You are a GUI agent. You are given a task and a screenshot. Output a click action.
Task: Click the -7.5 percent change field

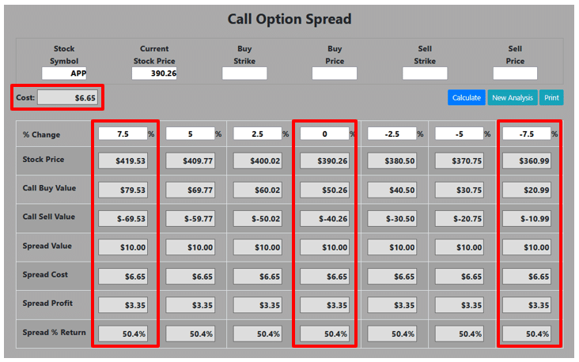point(526,134)
